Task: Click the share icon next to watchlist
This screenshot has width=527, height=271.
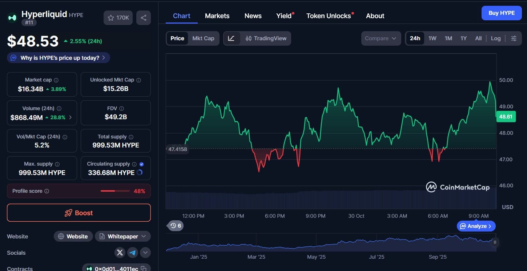Action: tap(143, 18)
